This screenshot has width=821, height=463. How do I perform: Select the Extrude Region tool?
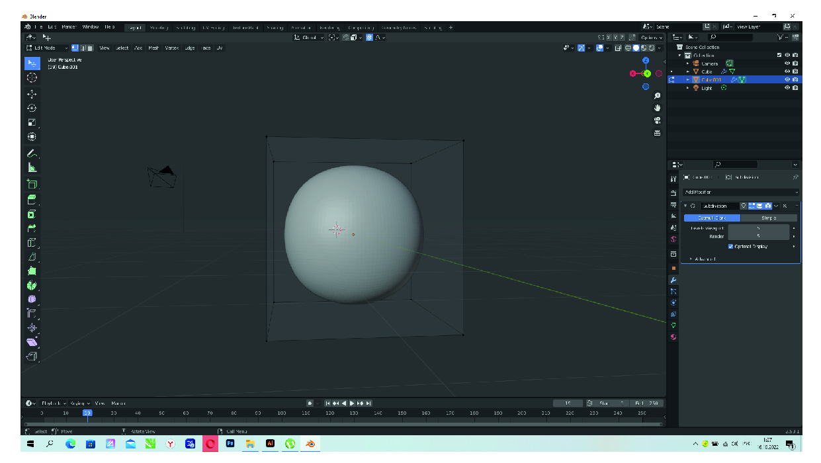tap(32, 200)
